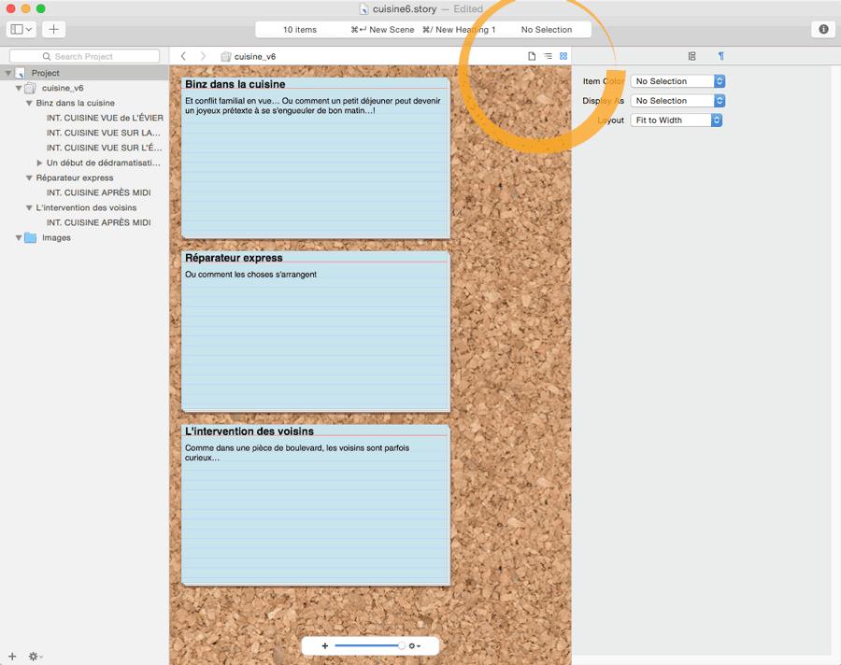Click 10 items status label
Screen dimensions: 841x665
coord(300,30)
